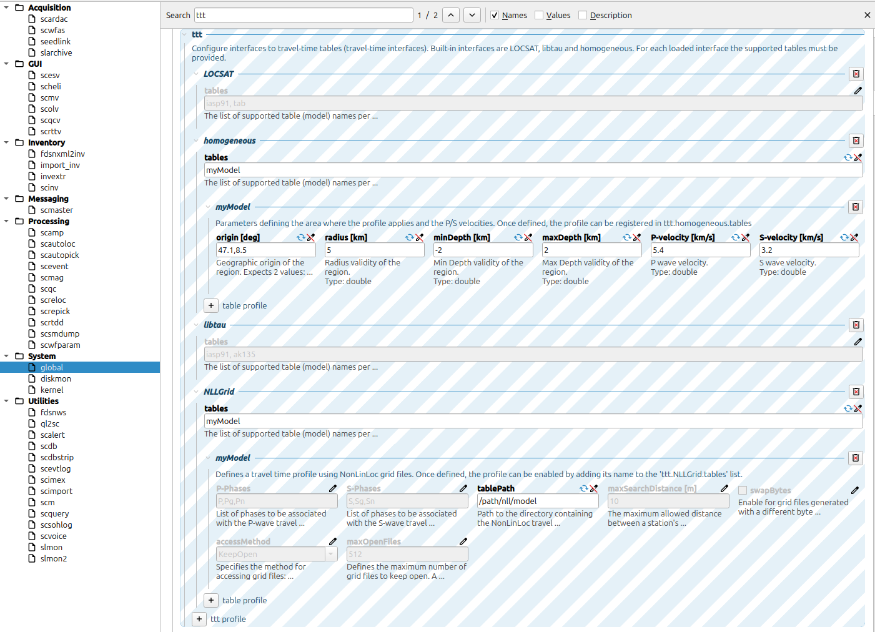Click the tablePath input field
This screenshot has width=875, height=632.
537,501
